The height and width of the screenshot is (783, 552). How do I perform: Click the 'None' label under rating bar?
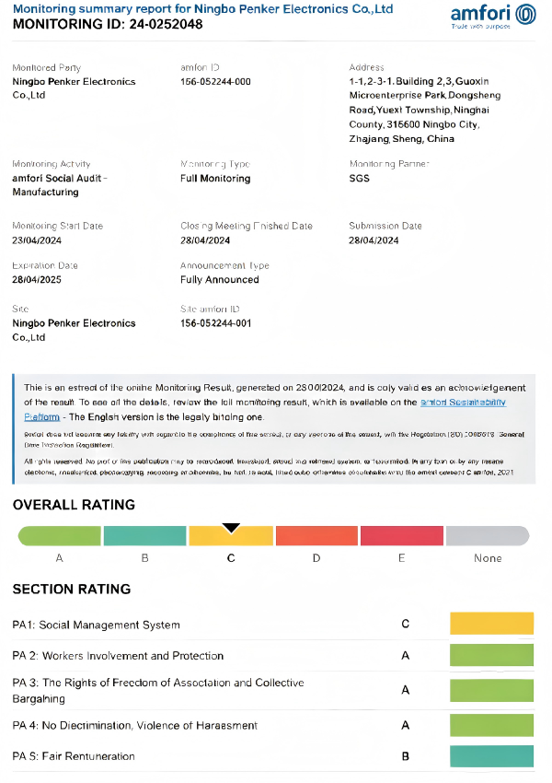488,558
